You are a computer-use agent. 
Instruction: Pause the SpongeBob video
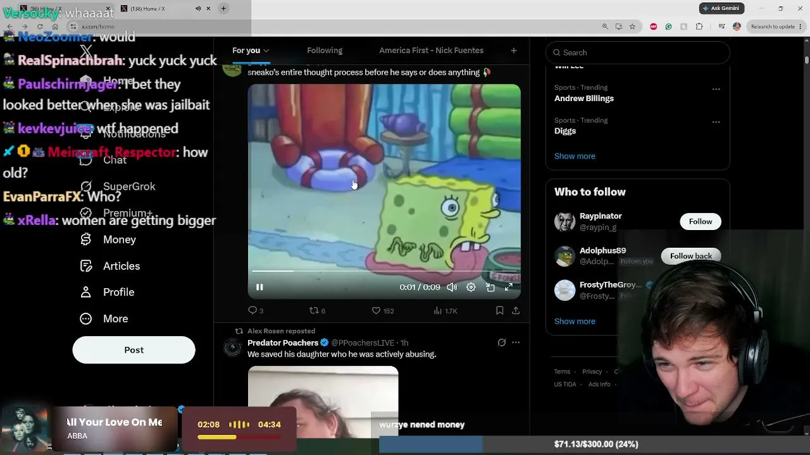(x=259, y=287)
